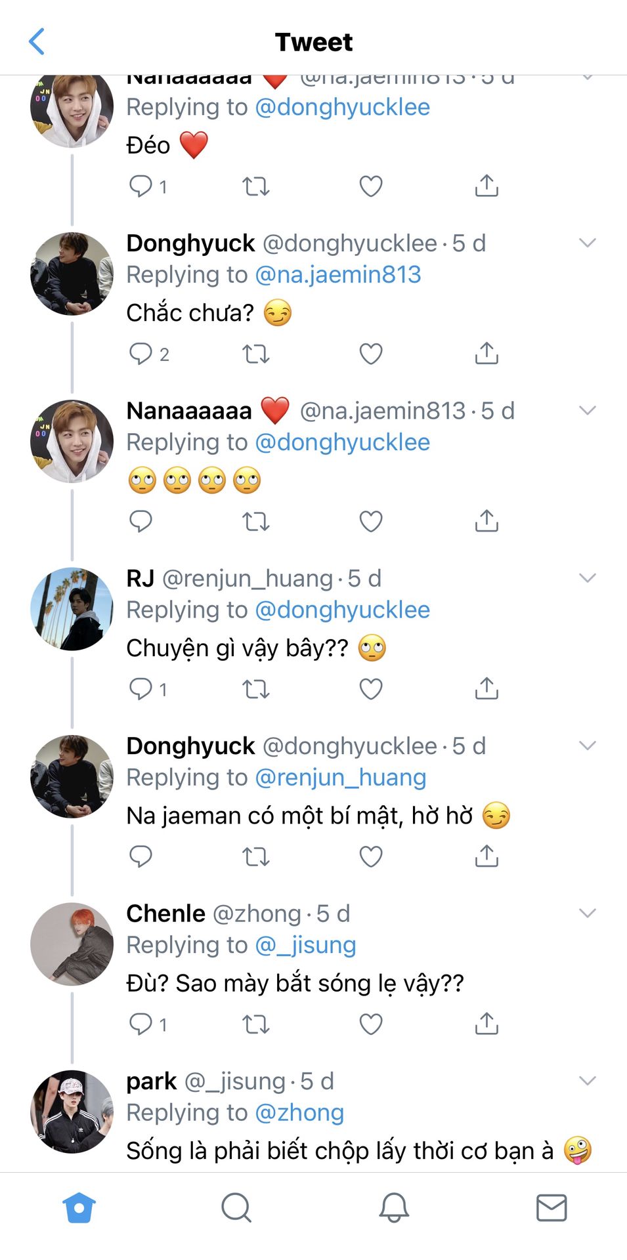627x1260 pixels.
Task: Open the @renjun_huang mention link
Action: 340,778
